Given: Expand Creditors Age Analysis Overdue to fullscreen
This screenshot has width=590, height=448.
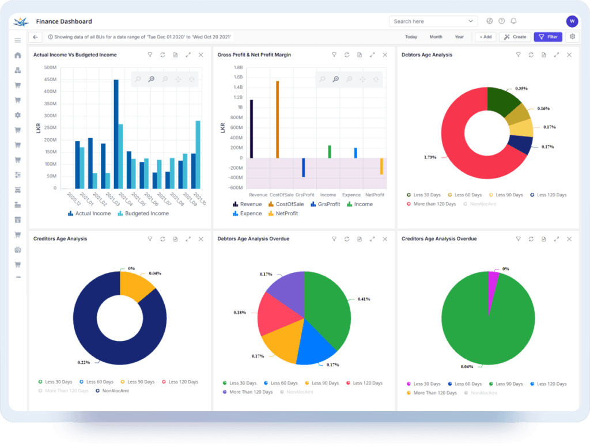Looking at the screenshot, I should coord(555,238).
